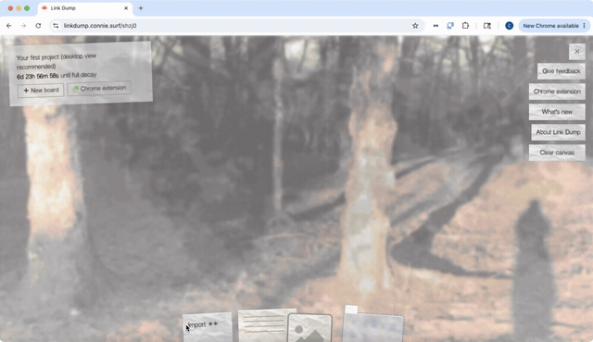Screen dimensions: 593x342
Task: Close the side menu with X button
Action: (576, 51)
